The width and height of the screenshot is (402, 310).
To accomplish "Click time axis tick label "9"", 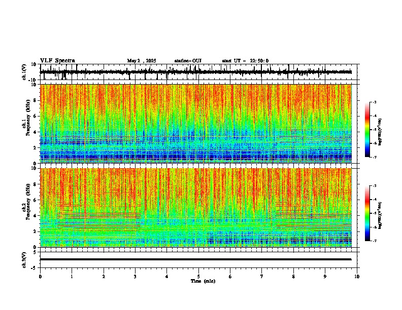I will [325, 277].
